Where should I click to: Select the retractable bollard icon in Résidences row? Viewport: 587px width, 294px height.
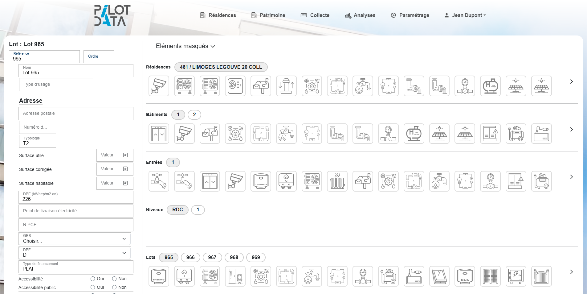[286, 86]
